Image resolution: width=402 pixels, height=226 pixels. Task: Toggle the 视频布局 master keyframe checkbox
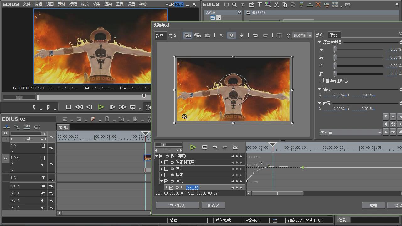pyautogui.click(x=161, y=156)
